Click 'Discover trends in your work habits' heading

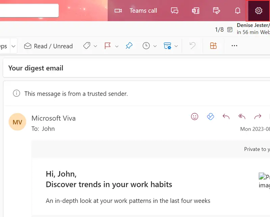point(109,185)
